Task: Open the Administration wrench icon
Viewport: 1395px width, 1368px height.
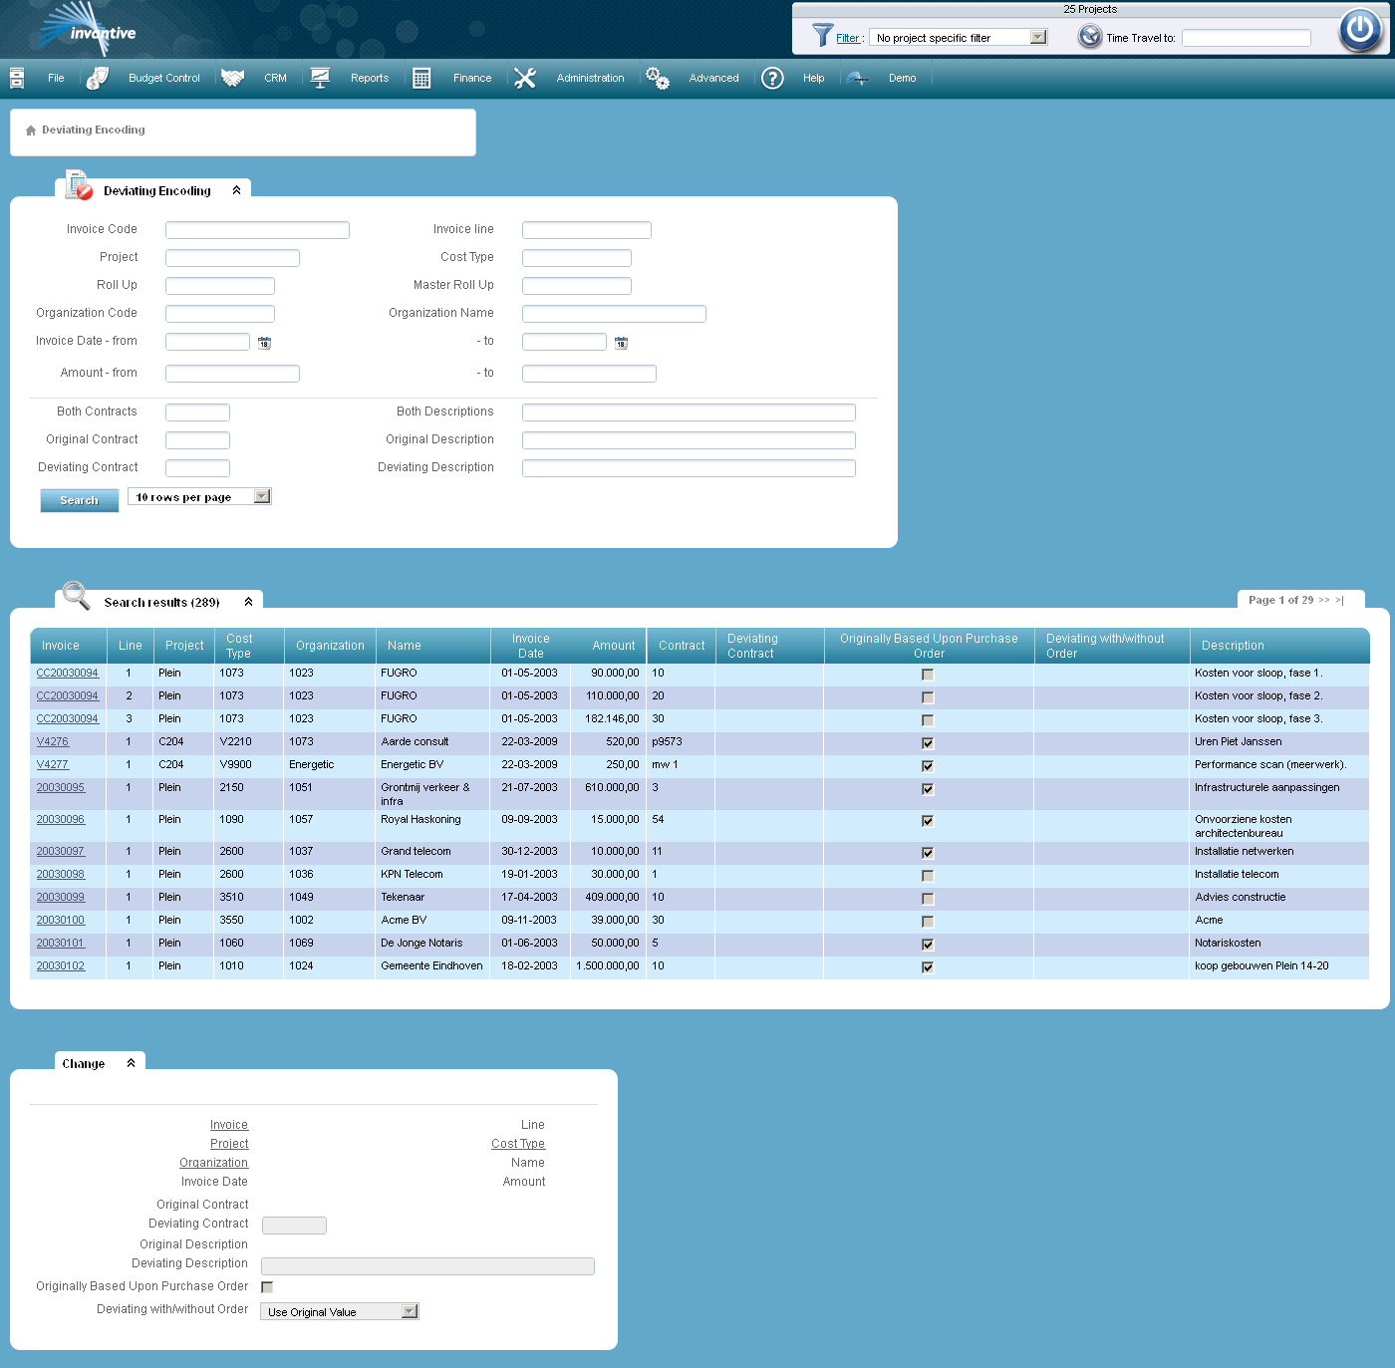Action: point(525,77)
